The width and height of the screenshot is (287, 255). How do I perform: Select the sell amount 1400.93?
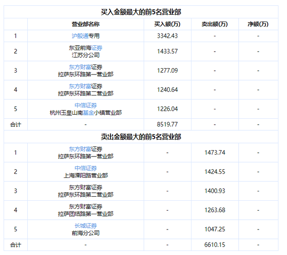pos(215,191)
